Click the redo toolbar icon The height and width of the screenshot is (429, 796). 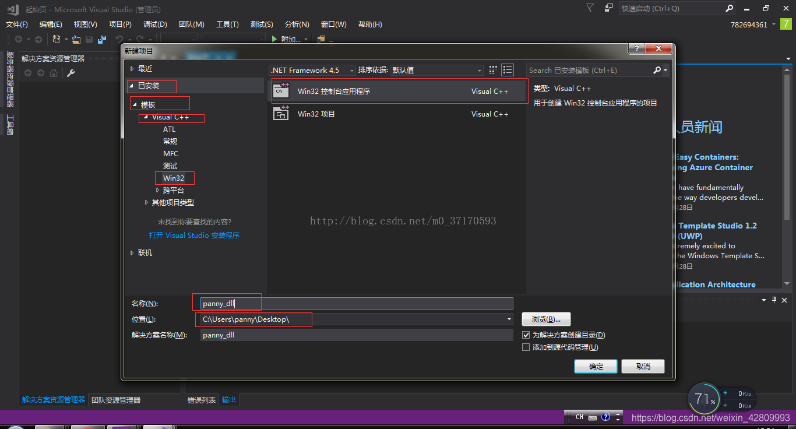(x=139, y=39)
